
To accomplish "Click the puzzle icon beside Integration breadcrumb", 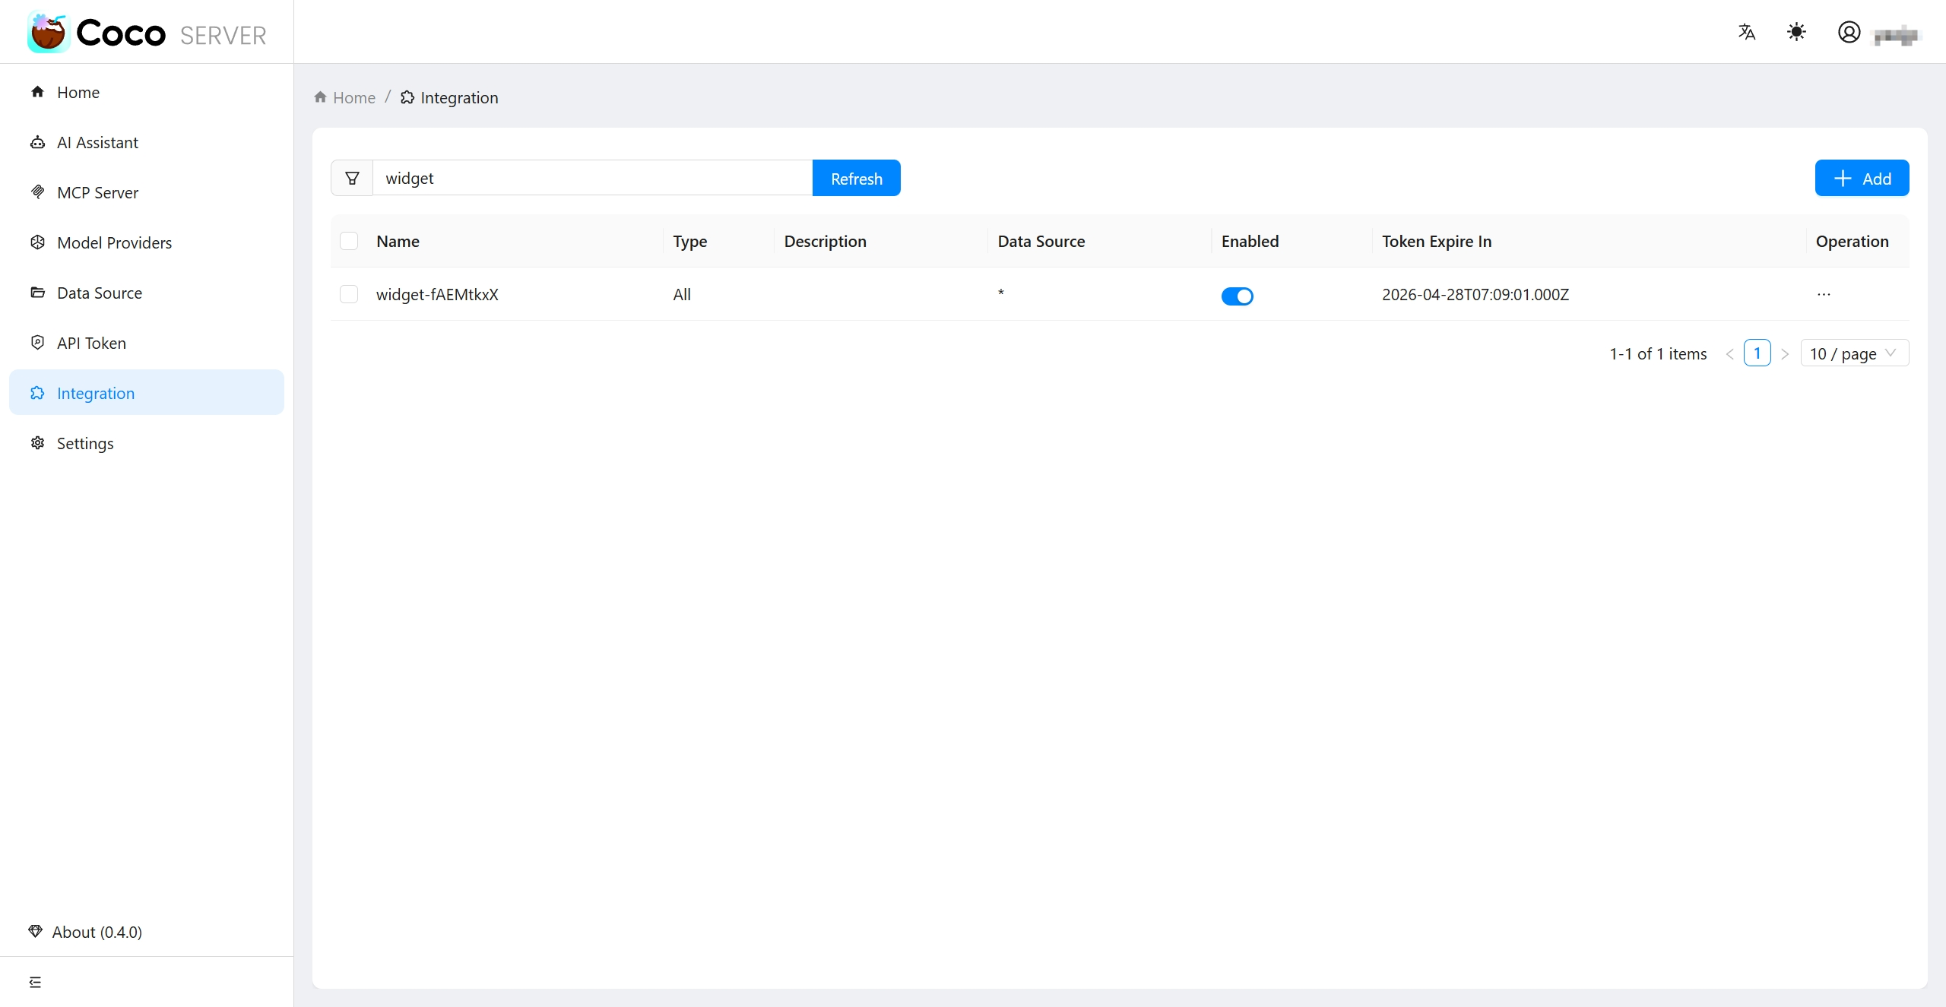I will [407, 97].
